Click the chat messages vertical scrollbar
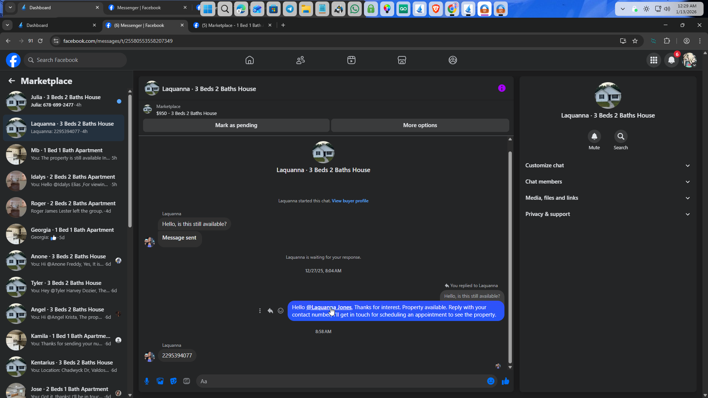This screenshot has width=708, height=398. click(510, 258)
